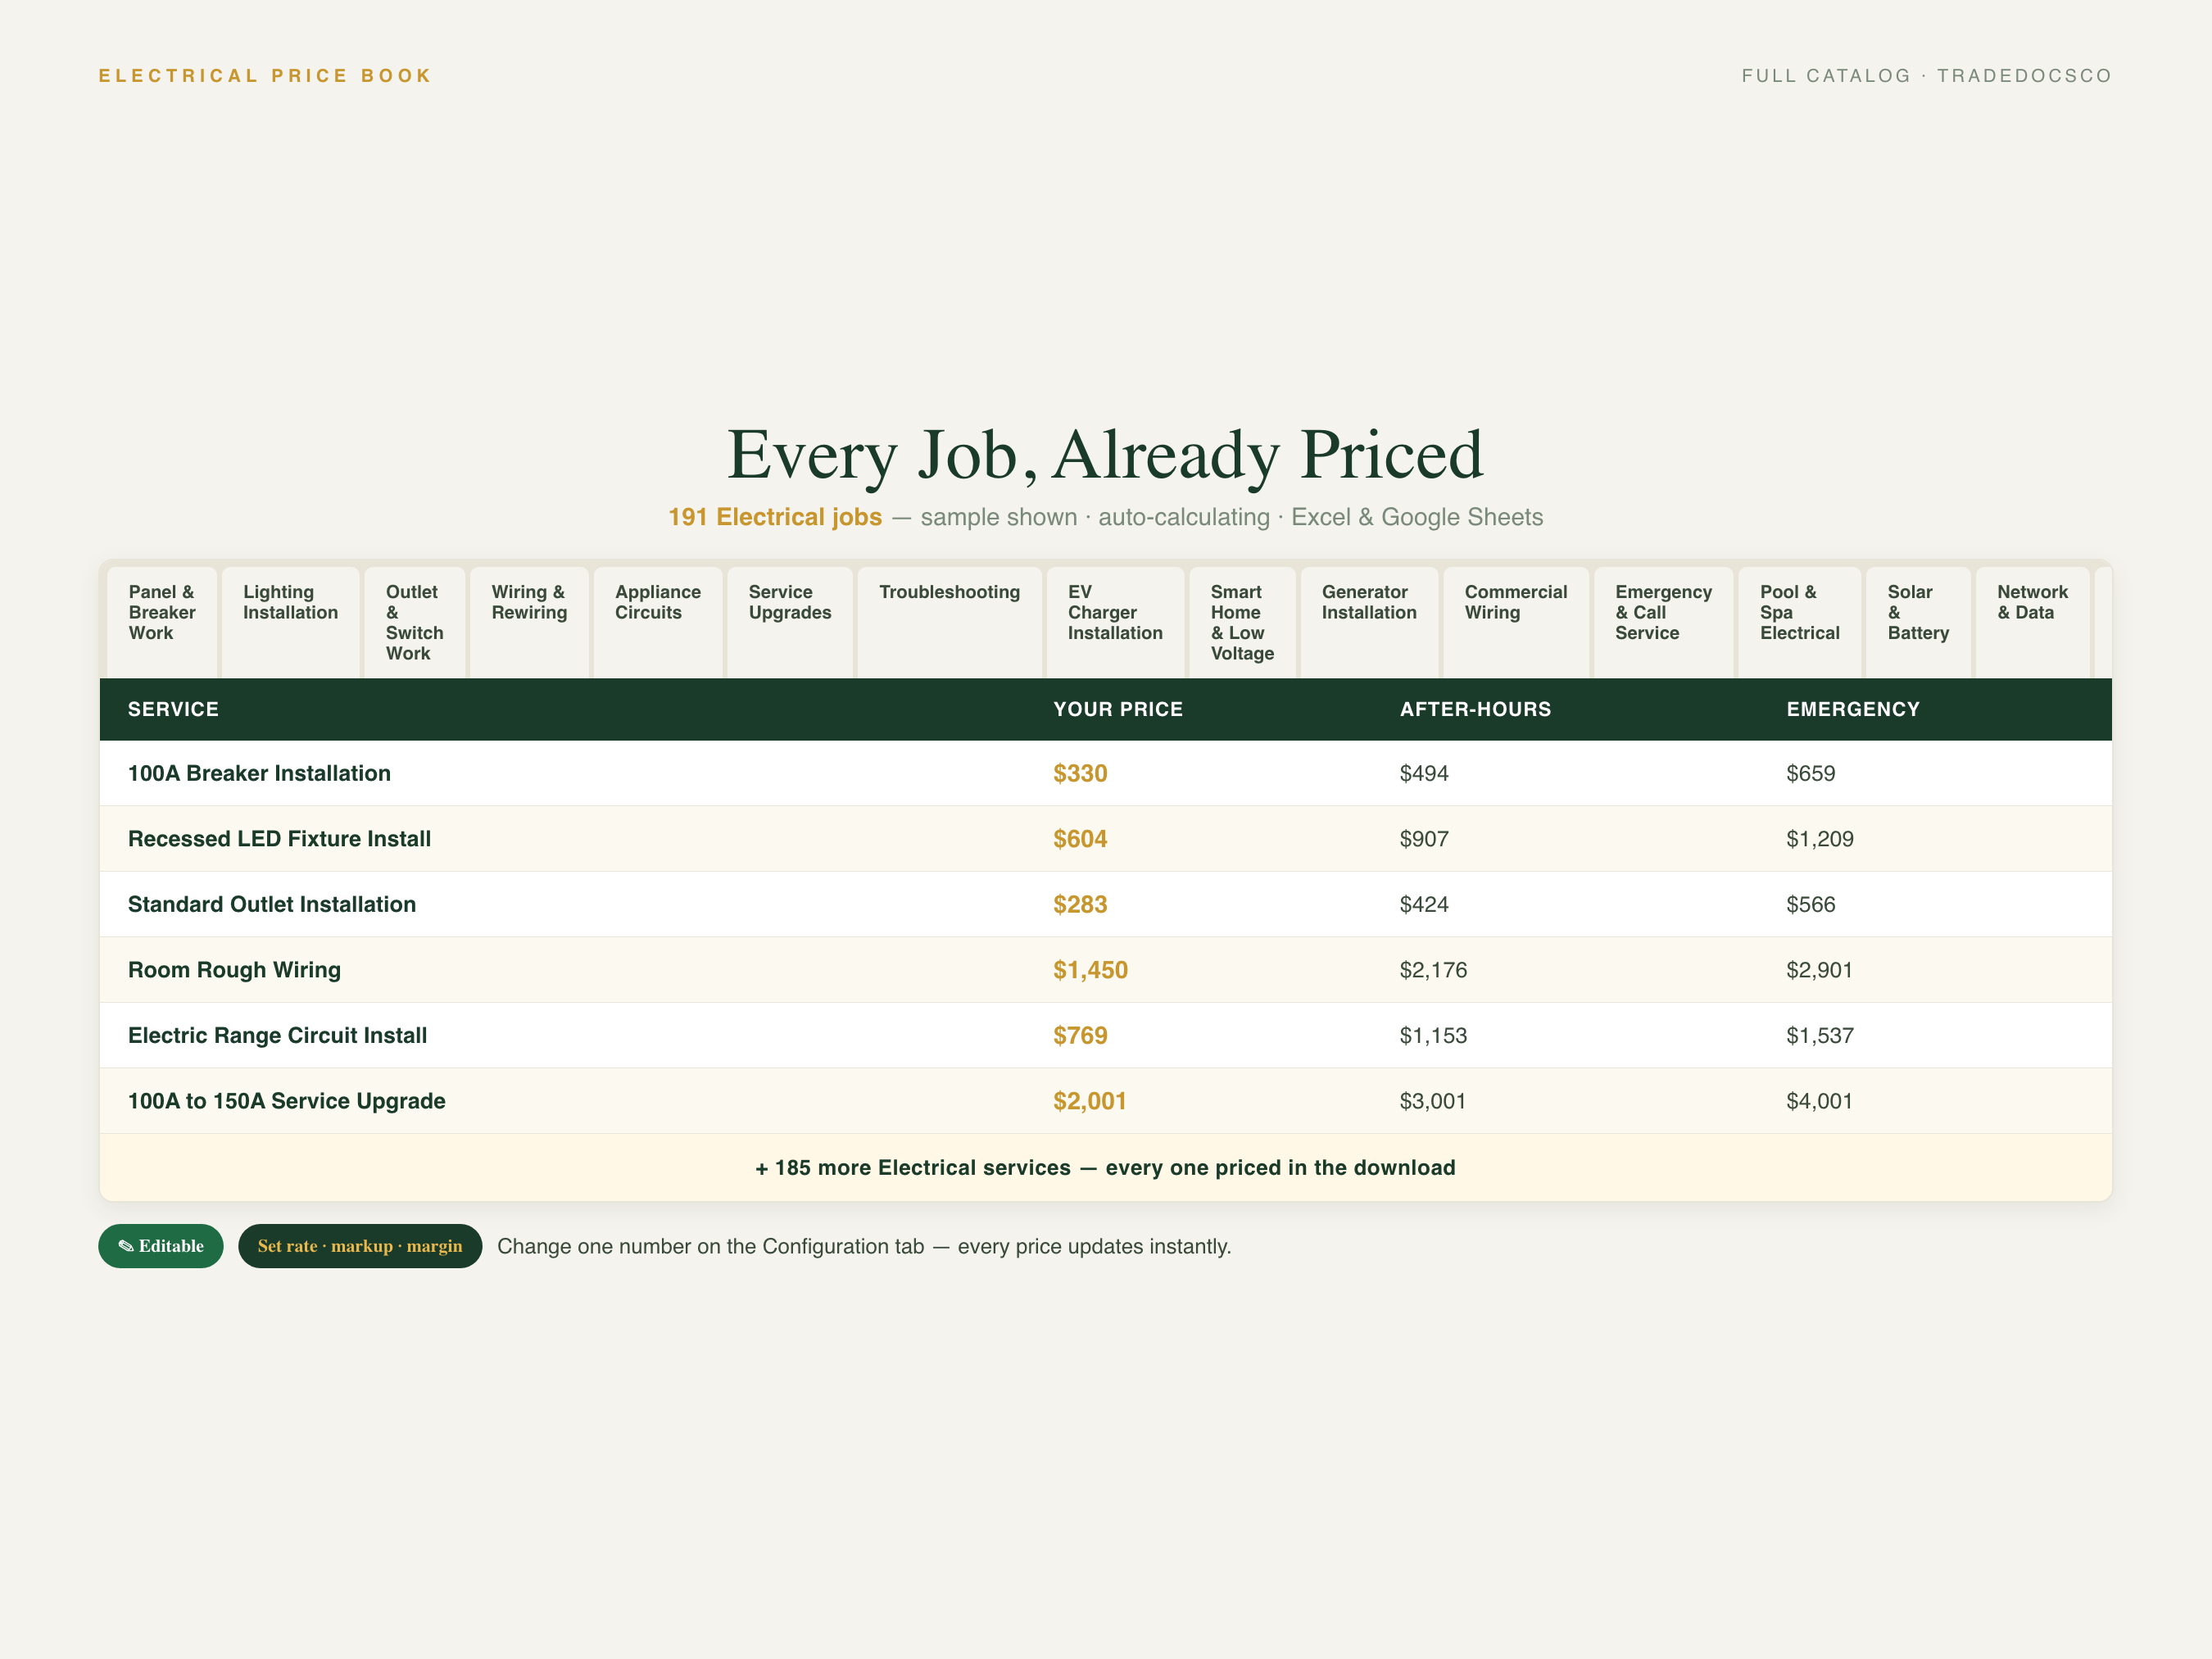The height and width of the screenshot is (1659, 2212).
Task: Click the AFTER-HOURS column header
Action: click(x=1475, y=709)
